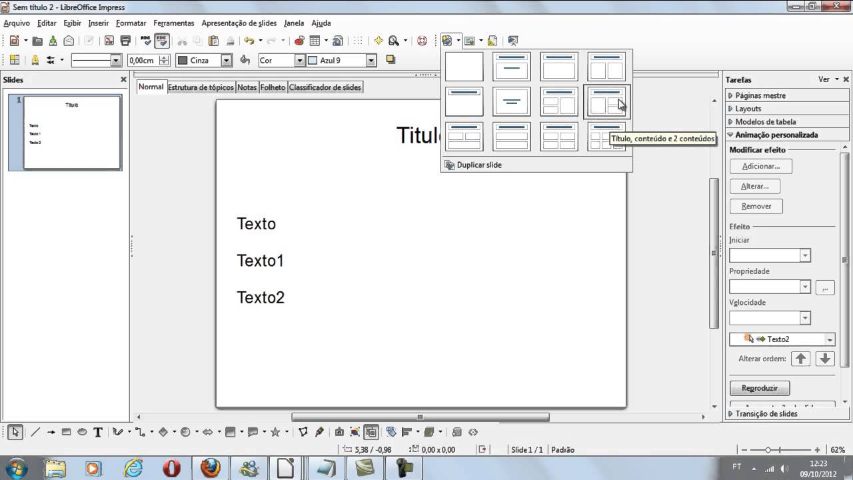Click the Zoom magnifier icon
853x480 pixels.
point(394,41)
